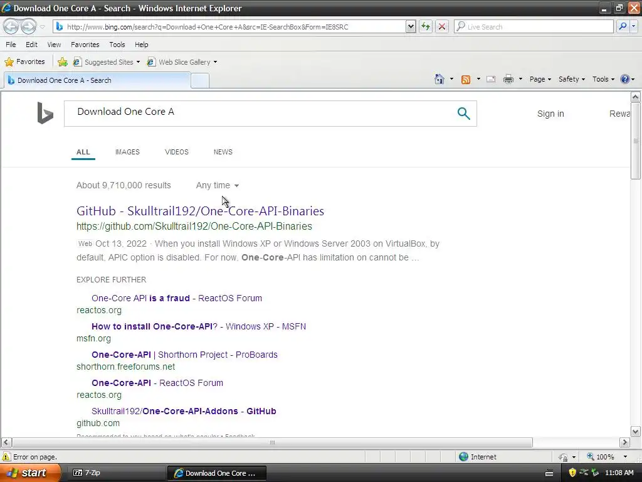Open the search provider dropdown arrow
This screenshot has width=642, height=482.
pyautogui.click(x=633, y=26)
